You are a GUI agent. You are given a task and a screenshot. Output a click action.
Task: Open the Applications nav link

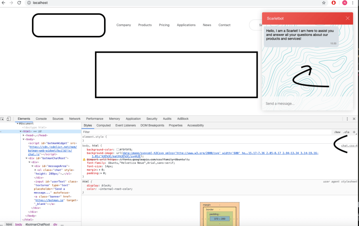186,25
